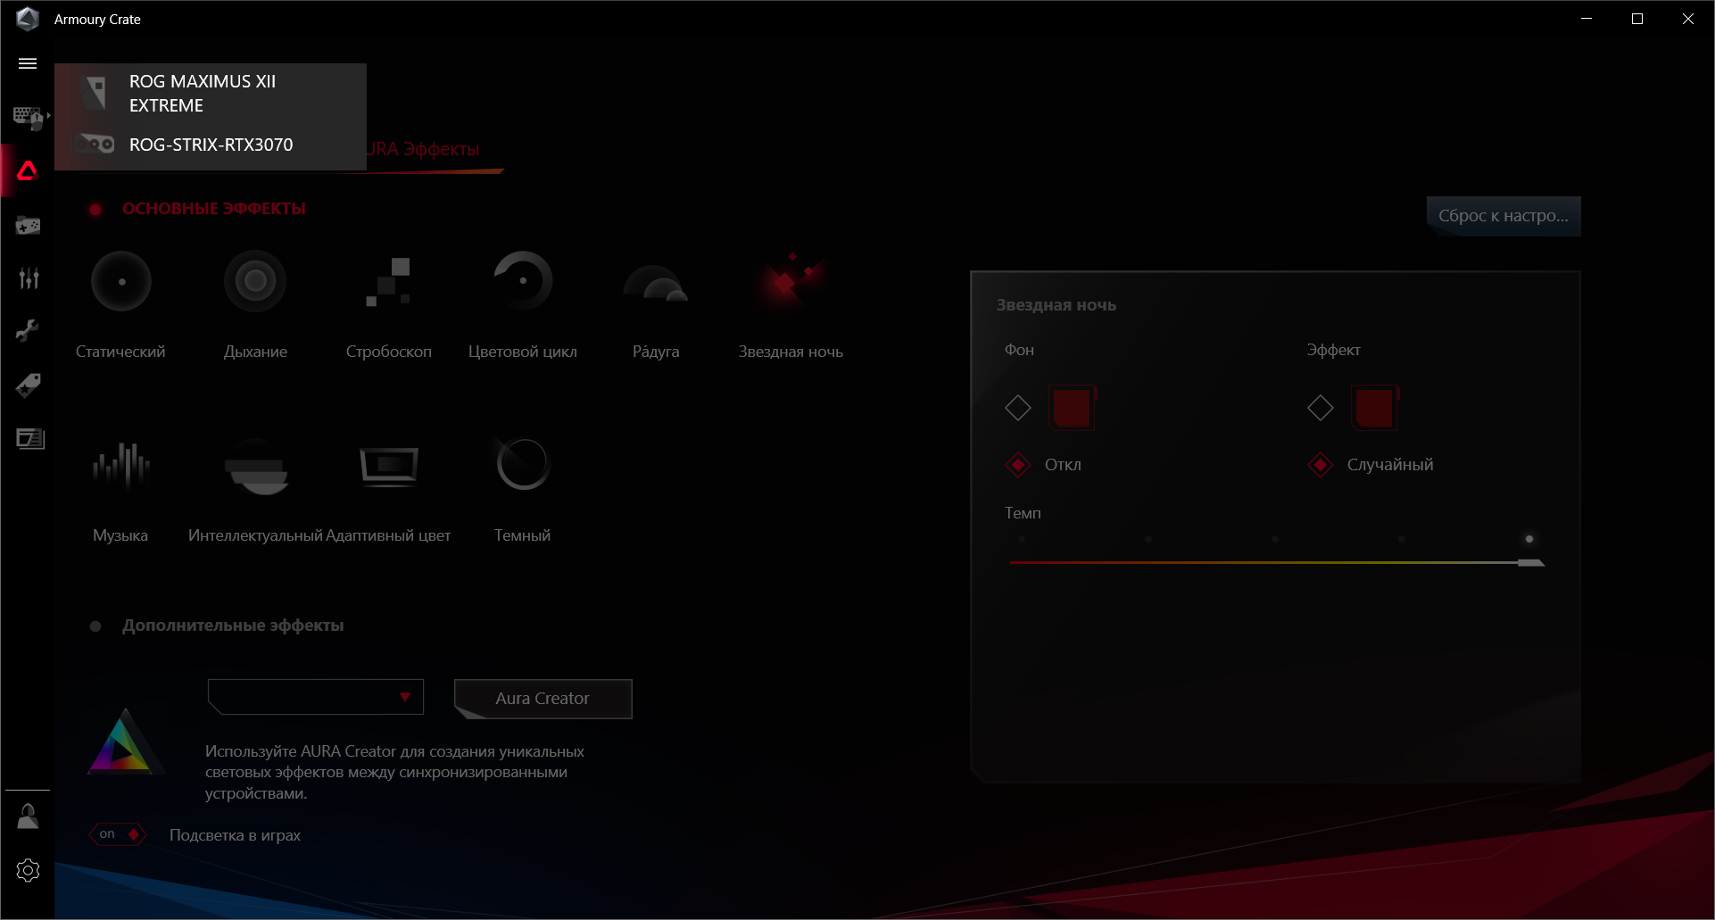
Task: Select the Основные эффекты radio bullet
Action: pos(95,209)
